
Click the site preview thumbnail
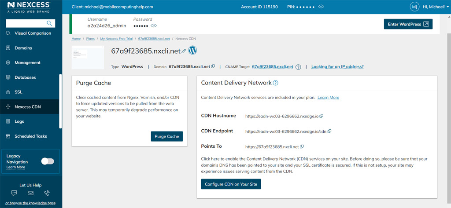click(x=88, y=57)
